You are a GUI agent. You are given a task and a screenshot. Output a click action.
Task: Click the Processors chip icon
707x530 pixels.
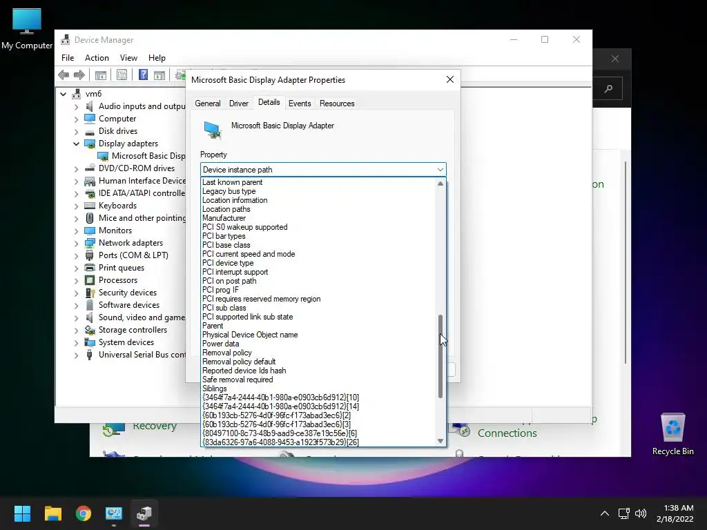click(x=90, y=280)
